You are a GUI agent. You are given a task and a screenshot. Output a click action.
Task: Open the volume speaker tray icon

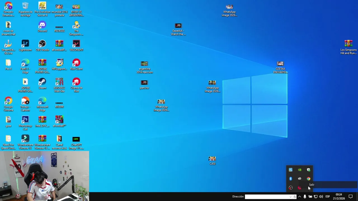click(x=321, y=197)
